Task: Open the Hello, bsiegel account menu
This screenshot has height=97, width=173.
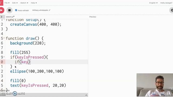Action: click(167, 3)
